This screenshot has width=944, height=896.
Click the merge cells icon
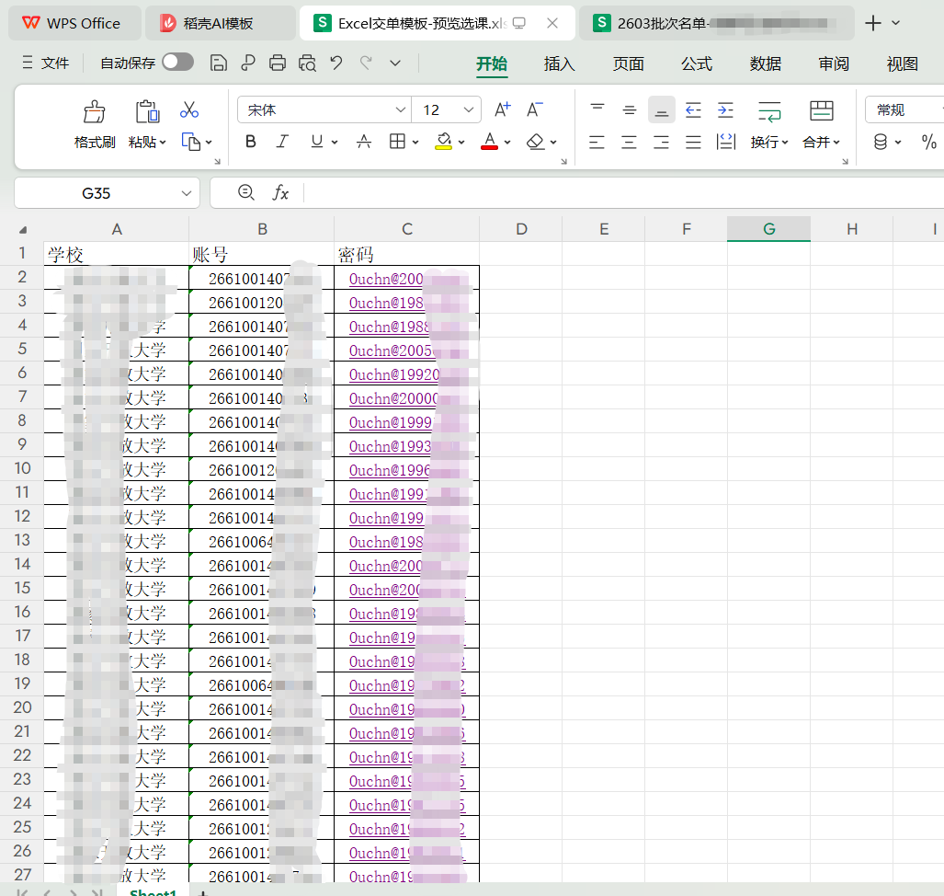coord(821,111)
